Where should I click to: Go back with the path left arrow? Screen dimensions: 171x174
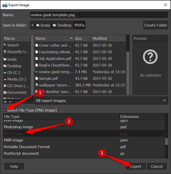[33, 25]
